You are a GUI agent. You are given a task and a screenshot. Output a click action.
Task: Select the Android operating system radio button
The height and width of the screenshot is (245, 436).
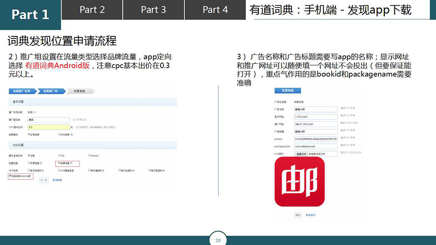[89, 155]
